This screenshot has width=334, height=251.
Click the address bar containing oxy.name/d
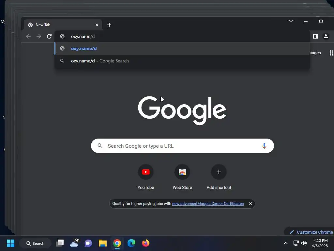(x=182, y=37)
